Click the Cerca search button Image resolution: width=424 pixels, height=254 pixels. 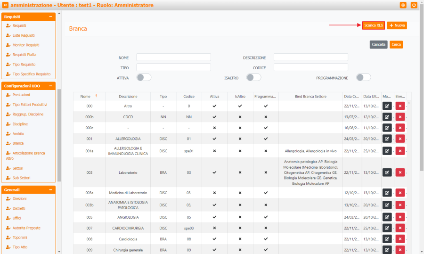[x=396, y=44]
